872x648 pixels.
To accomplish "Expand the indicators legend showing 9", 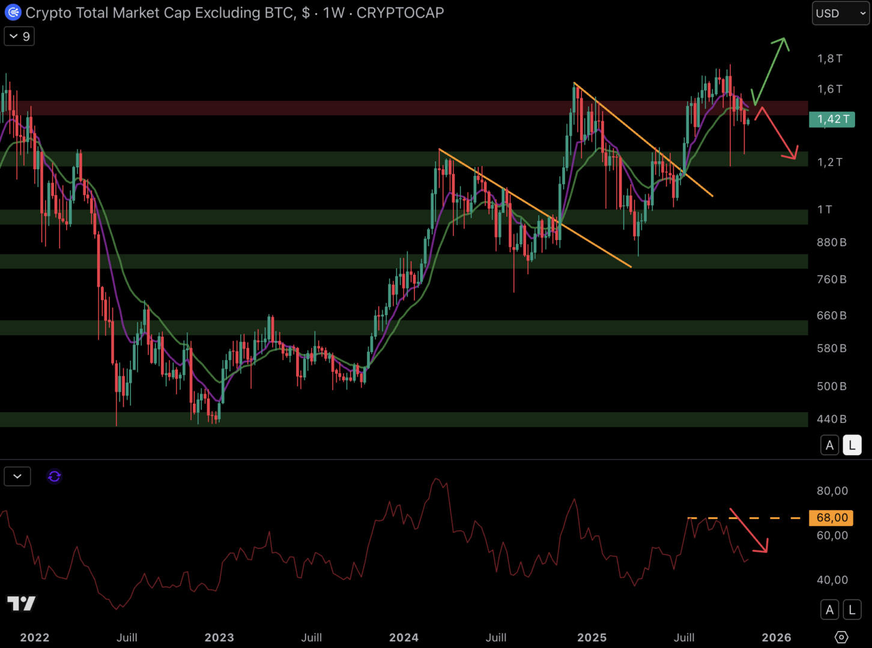I will 19,37.
